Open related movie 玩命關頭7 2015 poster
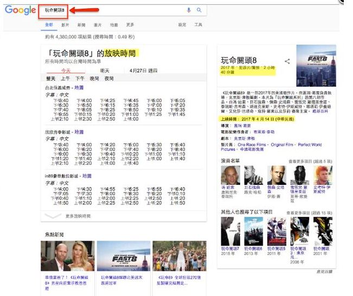The height and width of the screenshot is (296, 353). [x=230, y=231]
